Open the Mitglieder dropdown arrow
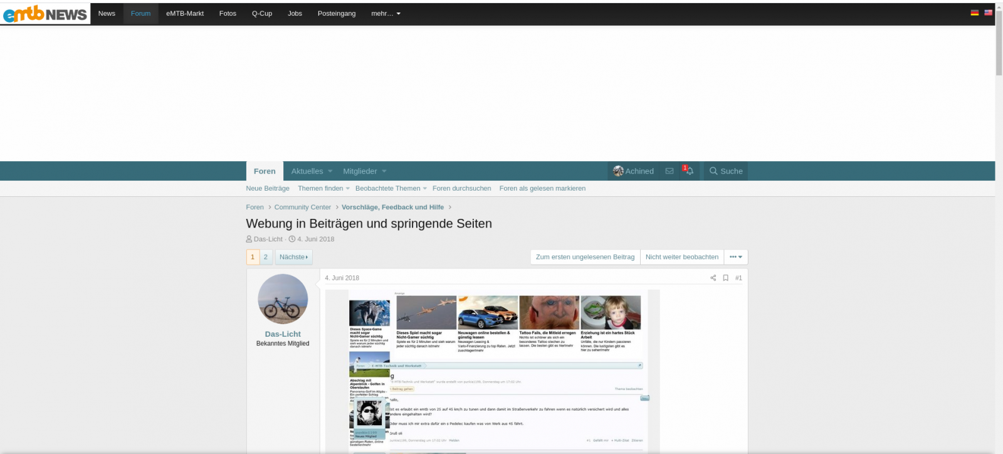 coord(384,171)
